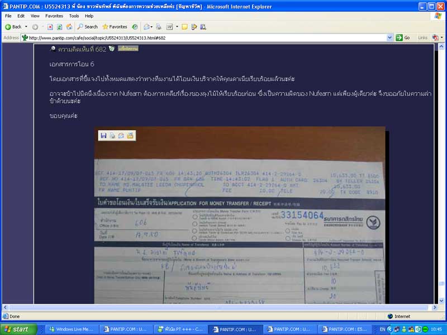This screenshot has height=335, width=447.
Task: Expand dropdown beside the Links-bar icon
Action: pyautogui.click(x=442, y=37)
